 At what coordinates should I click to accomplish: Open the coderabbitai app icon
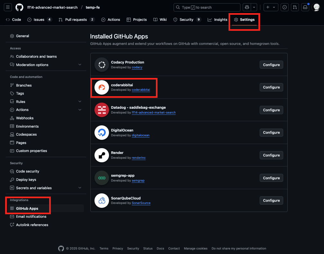pyautogui.click(x=102, y=87)
